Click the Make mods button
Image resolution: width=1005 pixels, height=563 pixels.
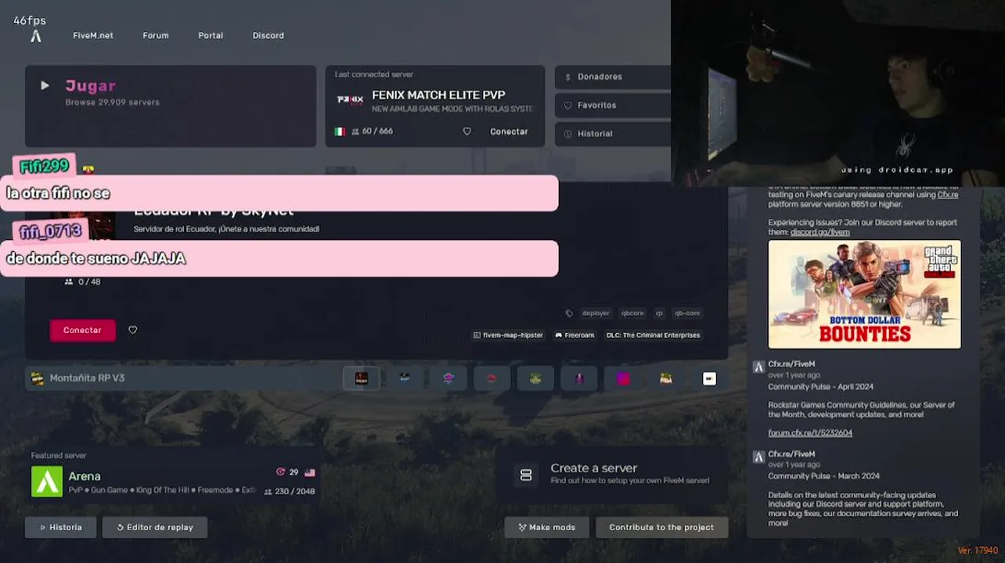tap(546, 527)
